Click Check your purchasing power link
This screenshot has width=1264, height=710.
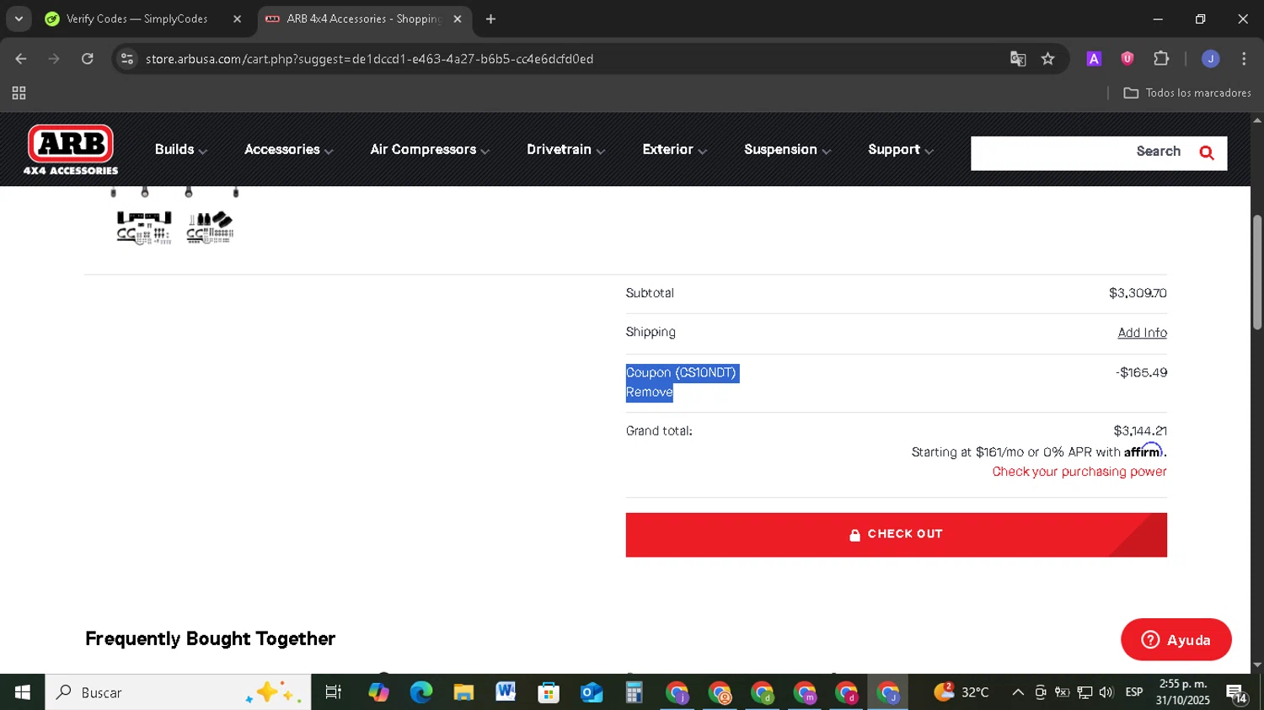(1079, 472)
